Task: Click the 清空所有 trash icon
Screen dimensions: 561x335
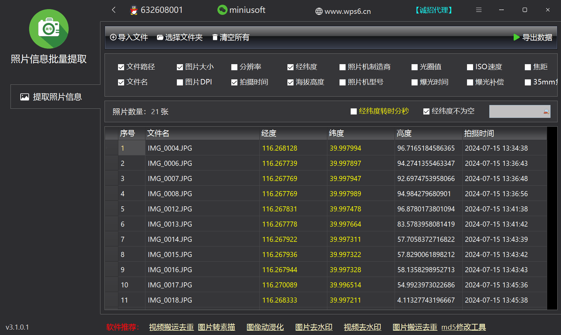Action: point(215,37)
